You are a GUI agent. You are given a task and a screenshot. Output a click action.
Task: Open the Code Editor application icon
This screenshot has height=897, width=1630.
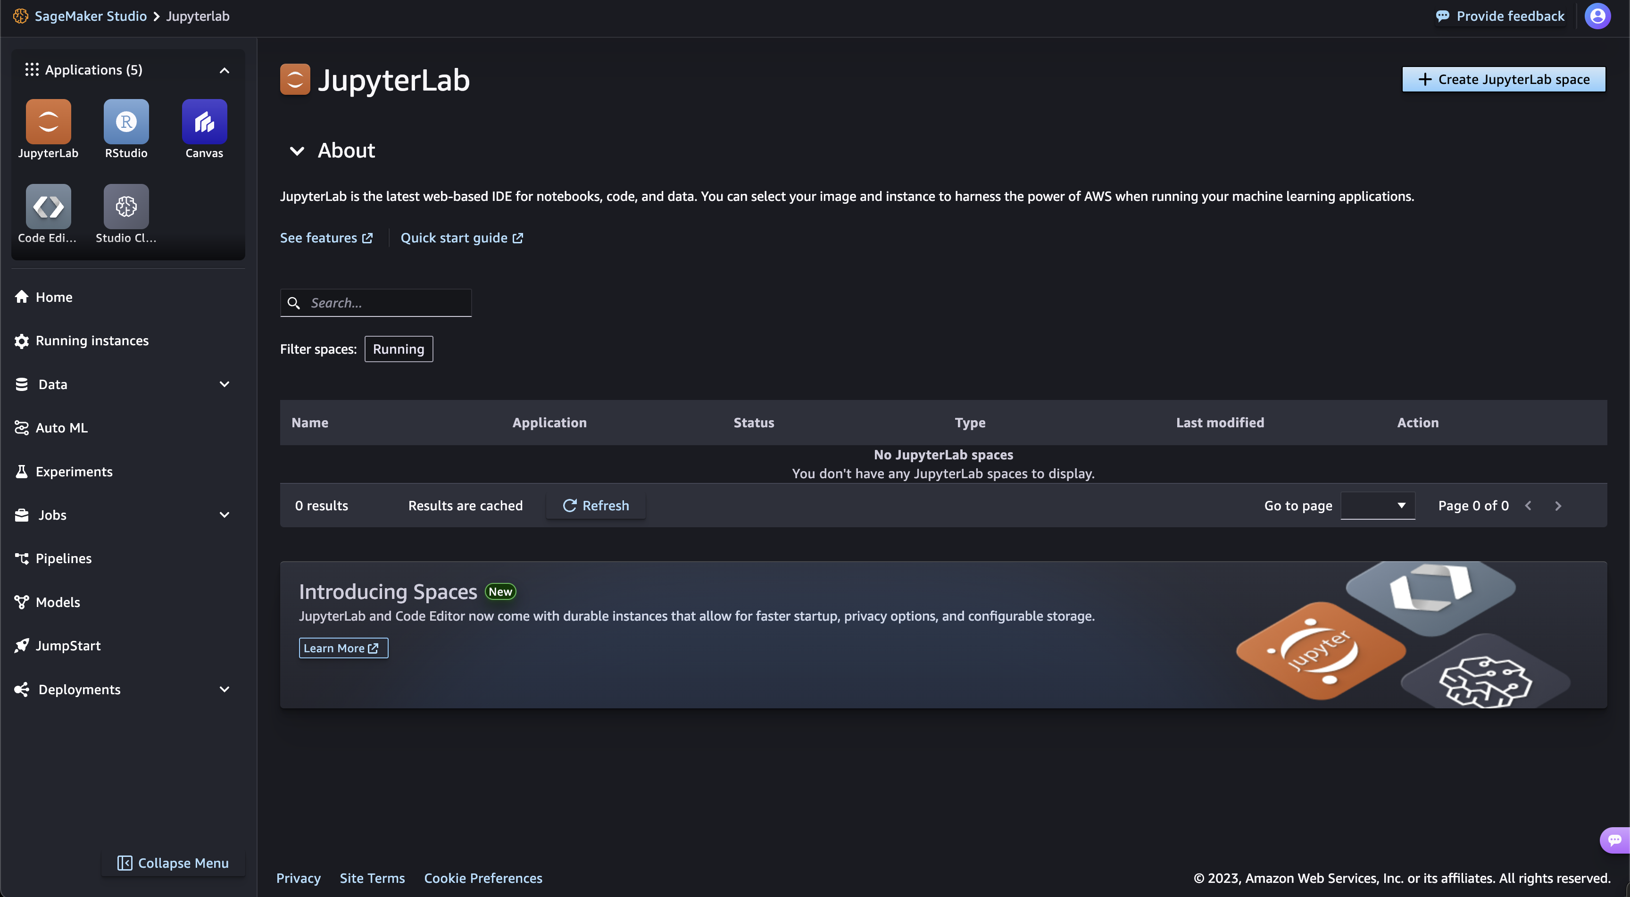click(48, 206)
